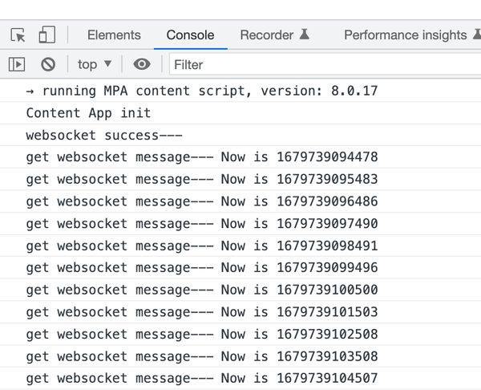Screen dimensions: 481x390
Task: Open the 'top' JavaScript context dropdown
Action: tap(95, 64)
